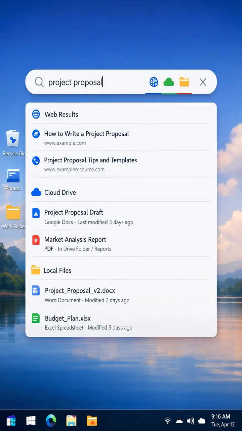
Task: Select the Local Files section header
Action: pos(57,270)
